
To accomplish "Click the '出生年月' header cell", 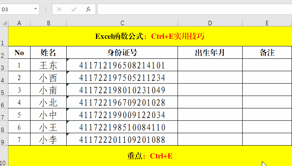I will 210,52.
